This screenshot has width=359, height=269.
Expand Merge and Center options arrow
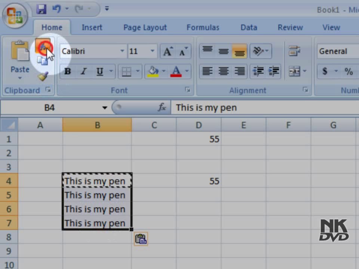[305, 71]
